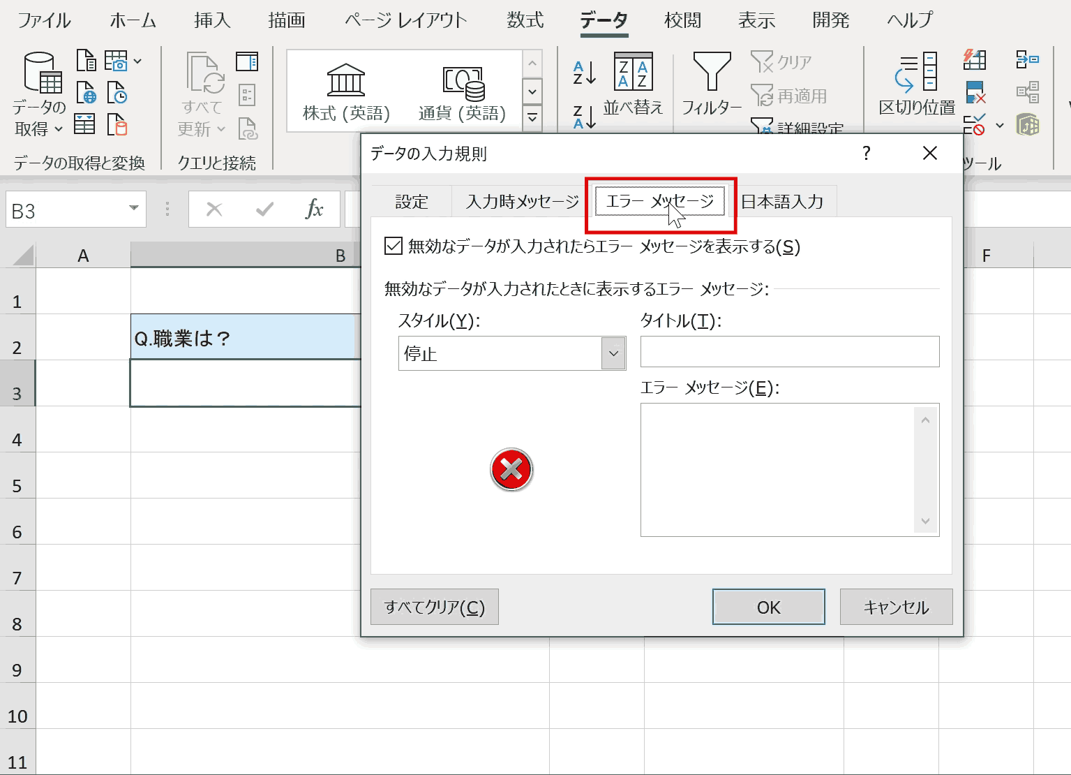Click the fx insert function icon
Image resolution: width=1071 pixels, height=775 pixels.
pyautogui.click(x=314, y=209)
